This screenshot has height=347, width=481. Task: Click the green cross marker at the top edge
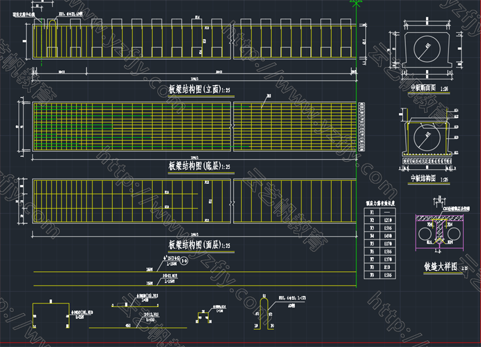click(x=356, y=2)
